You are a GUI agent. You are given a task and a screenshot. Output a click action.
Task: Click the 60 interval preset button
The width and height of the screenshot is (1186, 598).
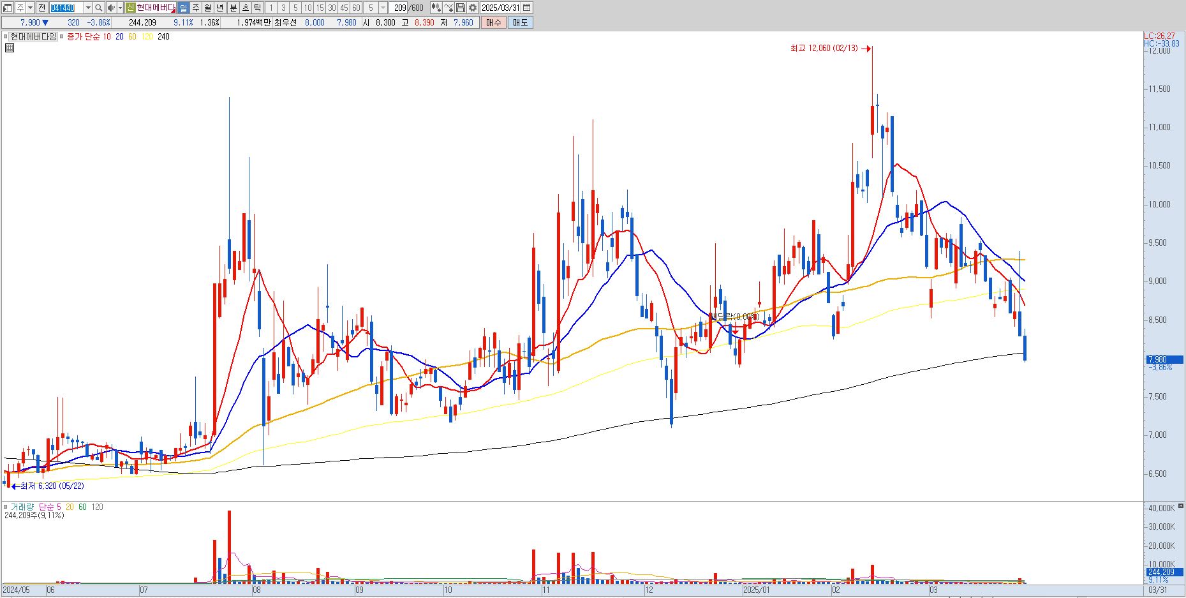coord(356,8)
